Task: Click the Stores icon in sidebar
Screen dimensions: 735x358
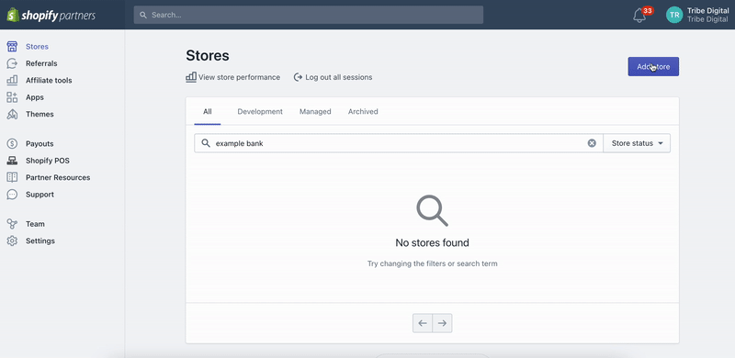Action: coord(12,47)
